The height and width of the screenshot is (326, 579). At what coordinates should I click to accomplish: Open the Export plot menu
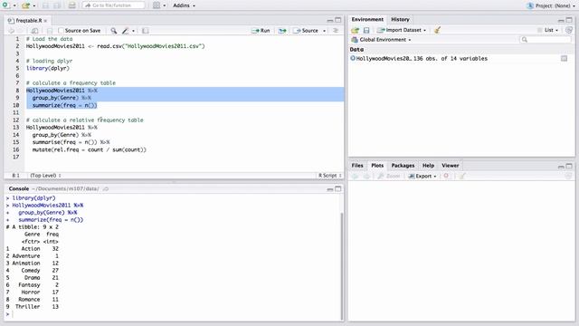422,177
